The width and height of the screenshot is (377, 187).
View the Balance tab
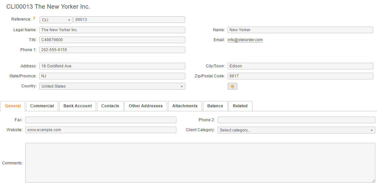[215, 106]
